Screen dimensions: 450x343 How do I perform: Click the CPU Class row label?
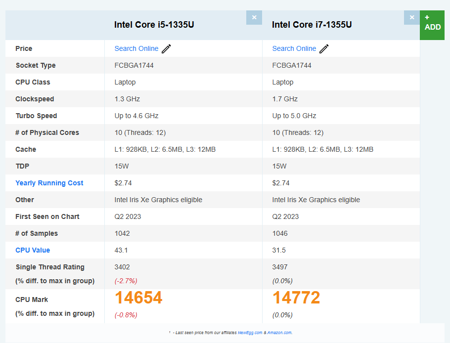coord(33,82)
